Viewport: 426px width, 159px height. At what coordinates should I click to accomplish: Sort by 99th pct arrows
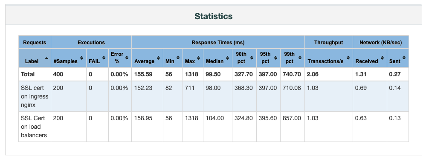(300, 58)
